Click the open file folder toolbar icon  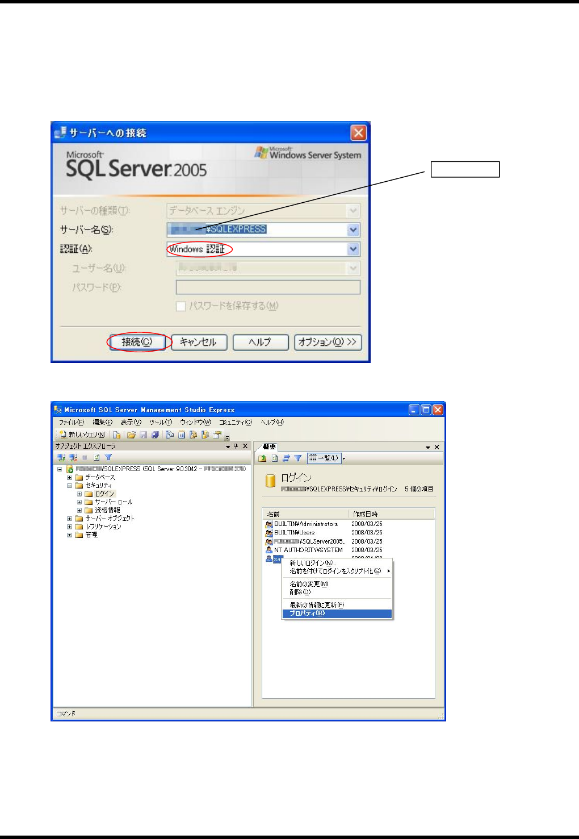tap(131, 435)
